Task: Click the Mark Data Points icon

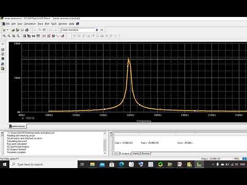Action: 58,36
